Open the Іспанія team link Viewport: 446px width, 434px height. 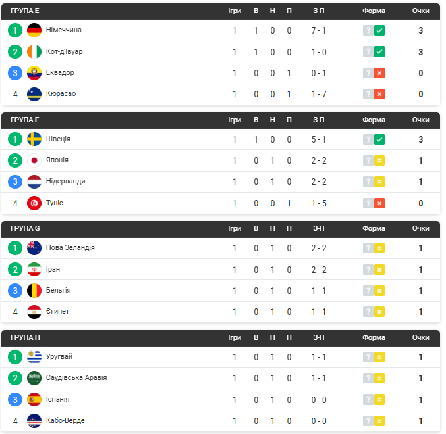(x=58, y=399)
